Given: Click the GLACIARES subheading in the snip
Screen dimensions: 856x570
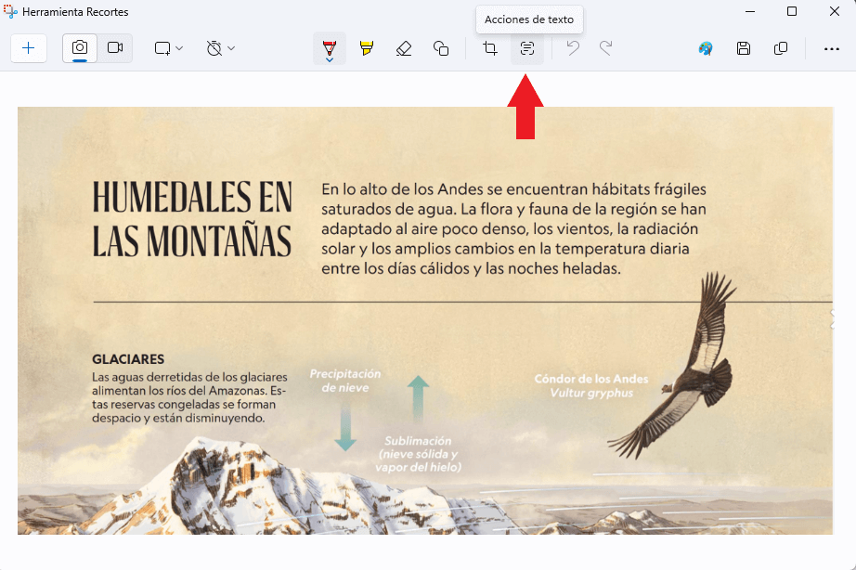Looking at the screenshot, I should click(128, 359).
